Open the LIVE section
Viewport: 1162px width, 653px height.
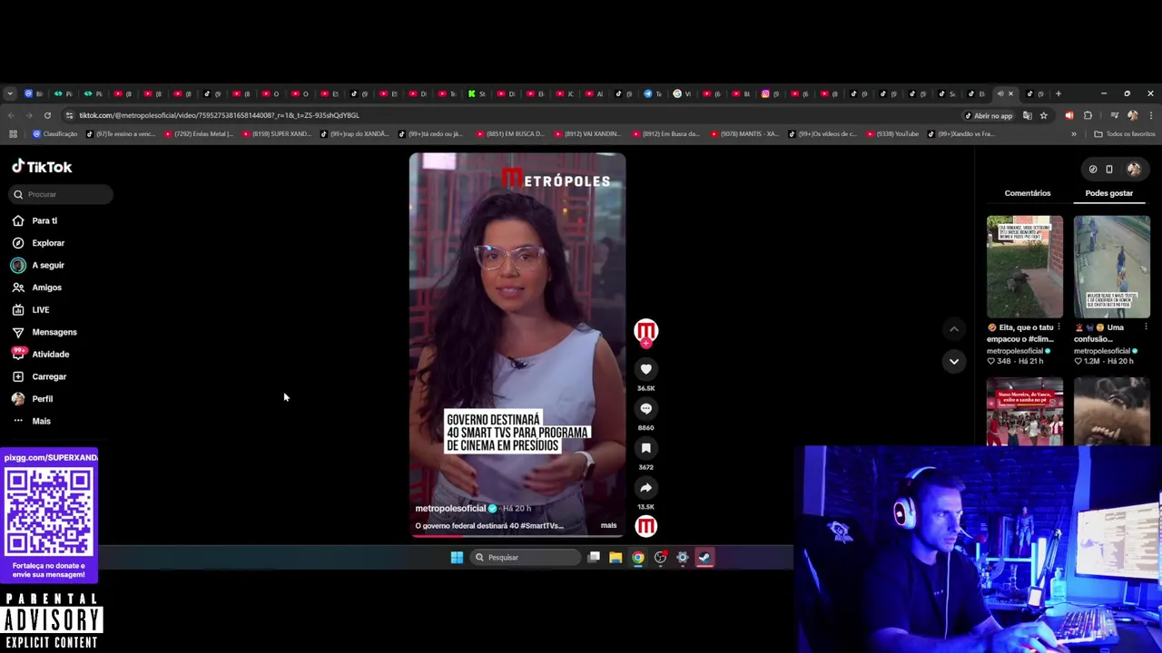[32, 309]
